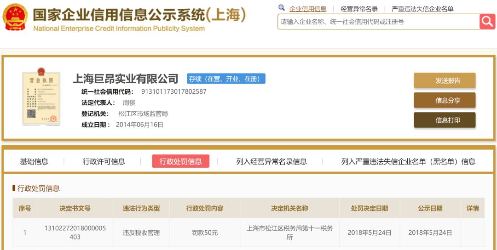
Task: Click the 罚款50元 penalty cell
Action: click(205, 233)
